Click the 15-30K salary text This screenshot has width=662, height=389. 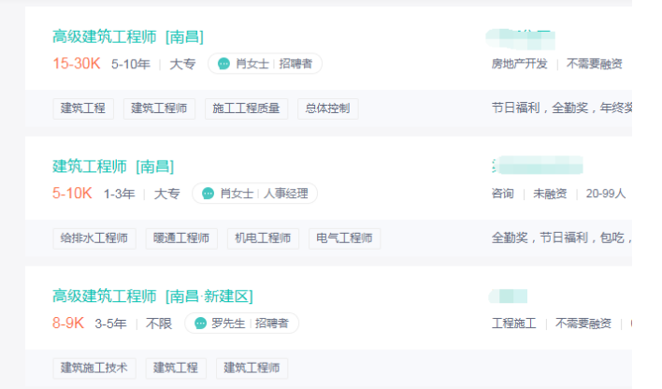pos(77,64)
